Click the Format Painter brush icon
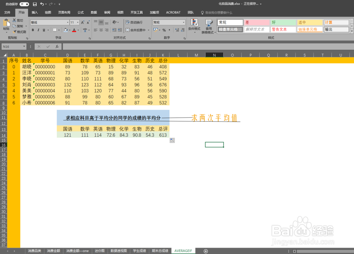354x254 pixels. click(x=15, y=32)
